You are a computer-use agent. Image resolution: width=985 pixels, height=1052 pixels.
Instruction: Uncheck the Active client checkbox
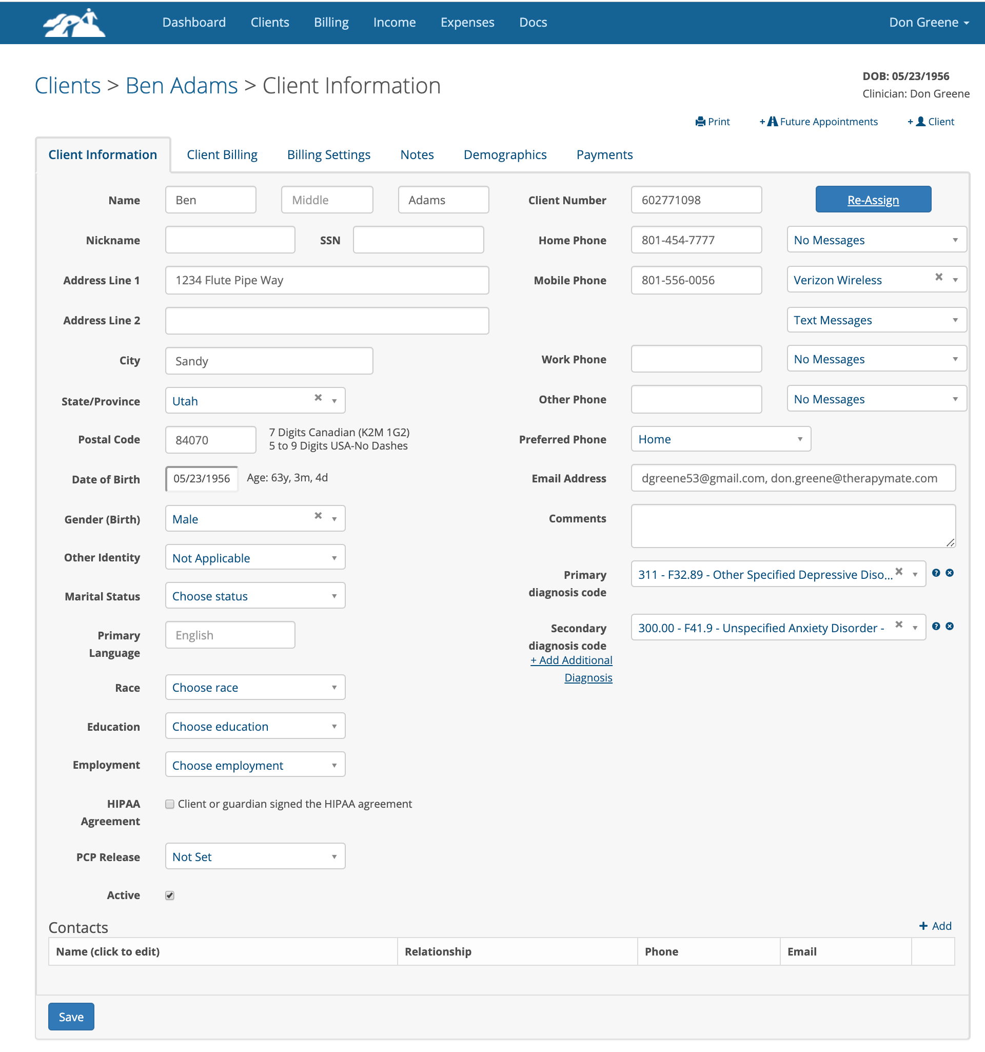[170, 895]
